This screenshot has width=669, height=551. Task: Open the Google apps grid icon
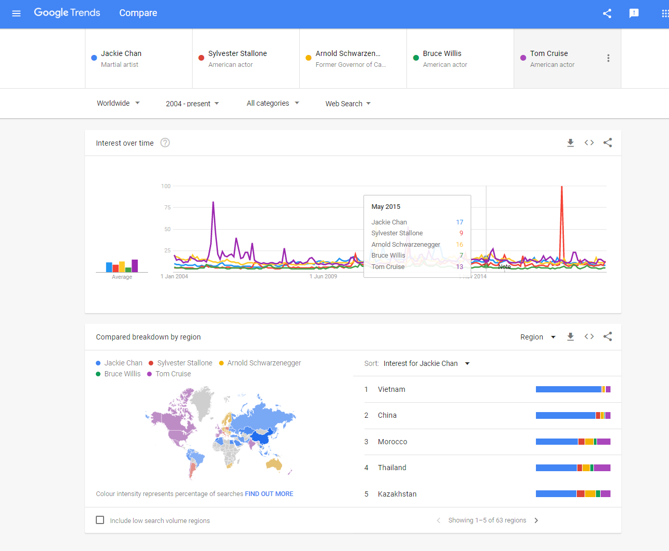(x=665, y=13)
